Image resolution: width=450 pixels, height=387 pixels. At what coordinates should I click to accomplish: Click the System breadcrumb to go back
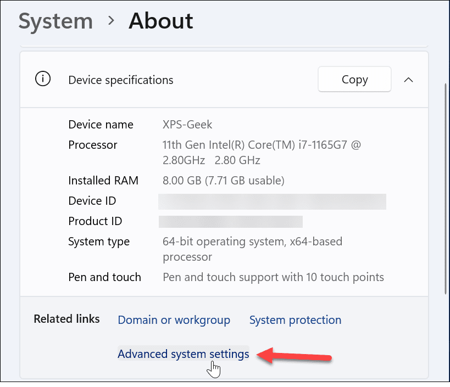click(55, 21)
